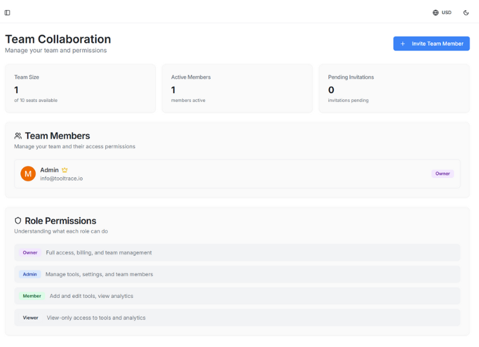Image resolution: width=479 pixels, height=347 pixels.
Task: Switch to dark mode moon icon
Action: (x=466, y=13)
